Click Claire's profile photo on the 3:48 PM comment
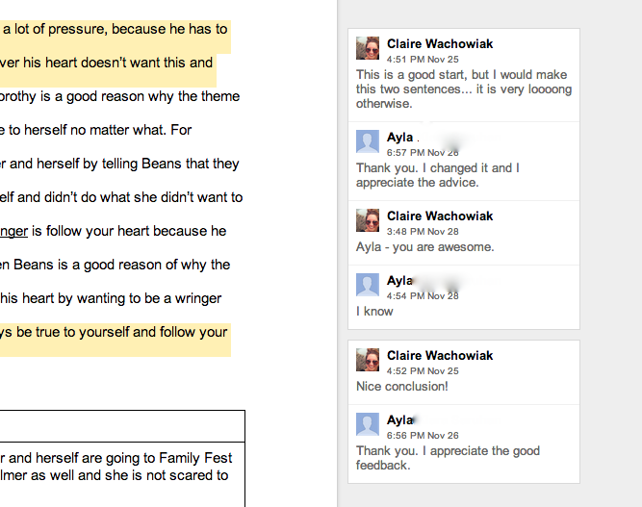Viewport: 642px width, 507px height. (x=368, y=221)
